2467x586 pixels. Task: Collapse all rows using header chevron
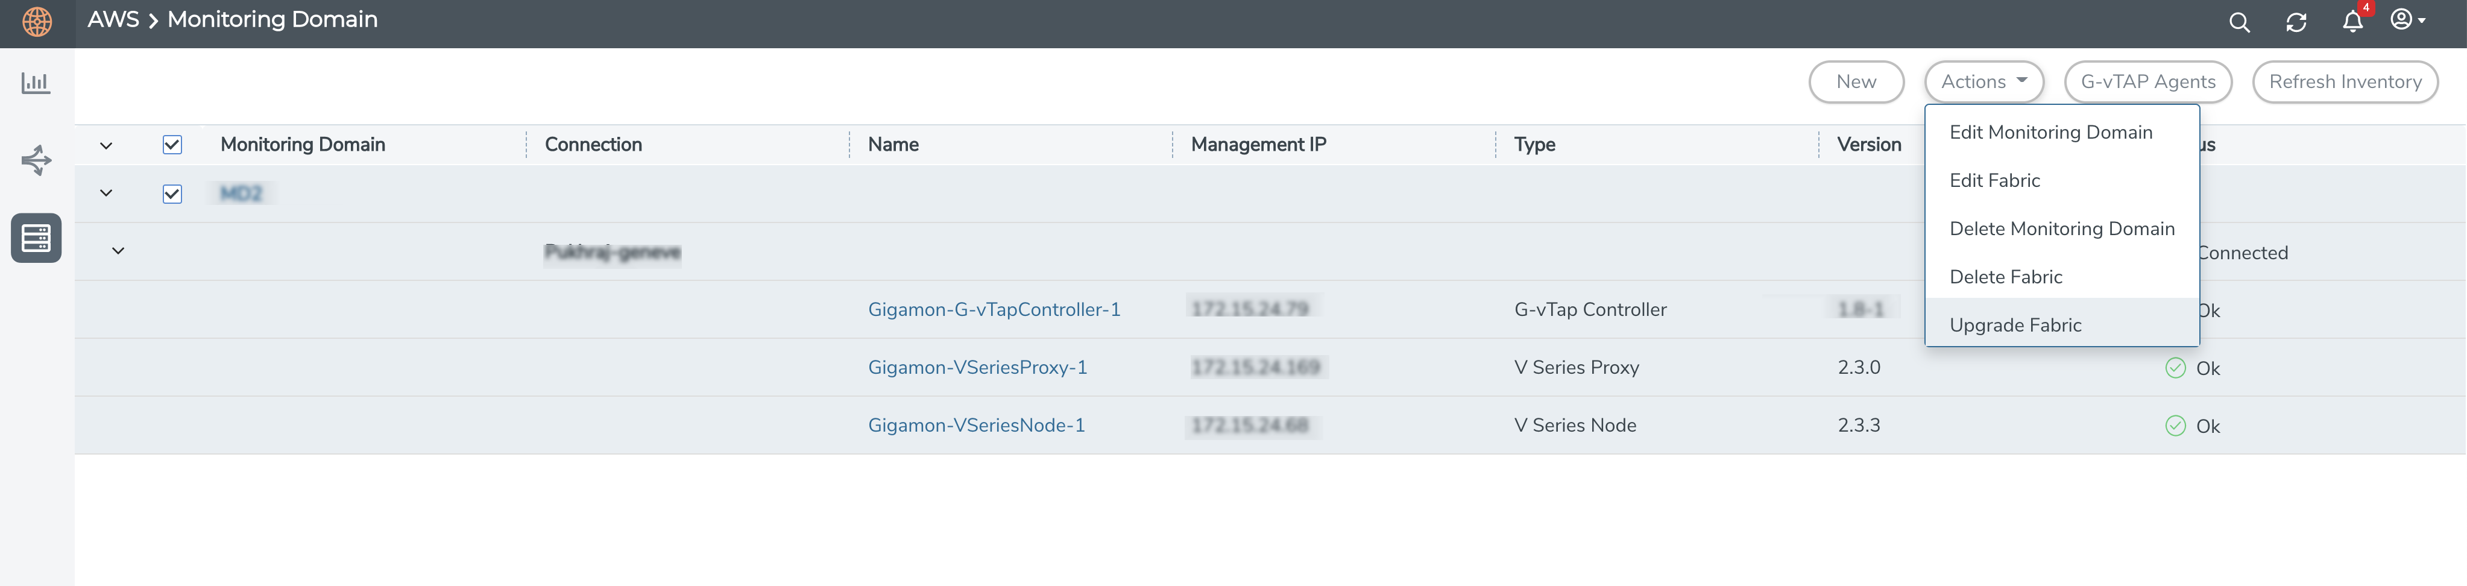[x=106, y=145]
